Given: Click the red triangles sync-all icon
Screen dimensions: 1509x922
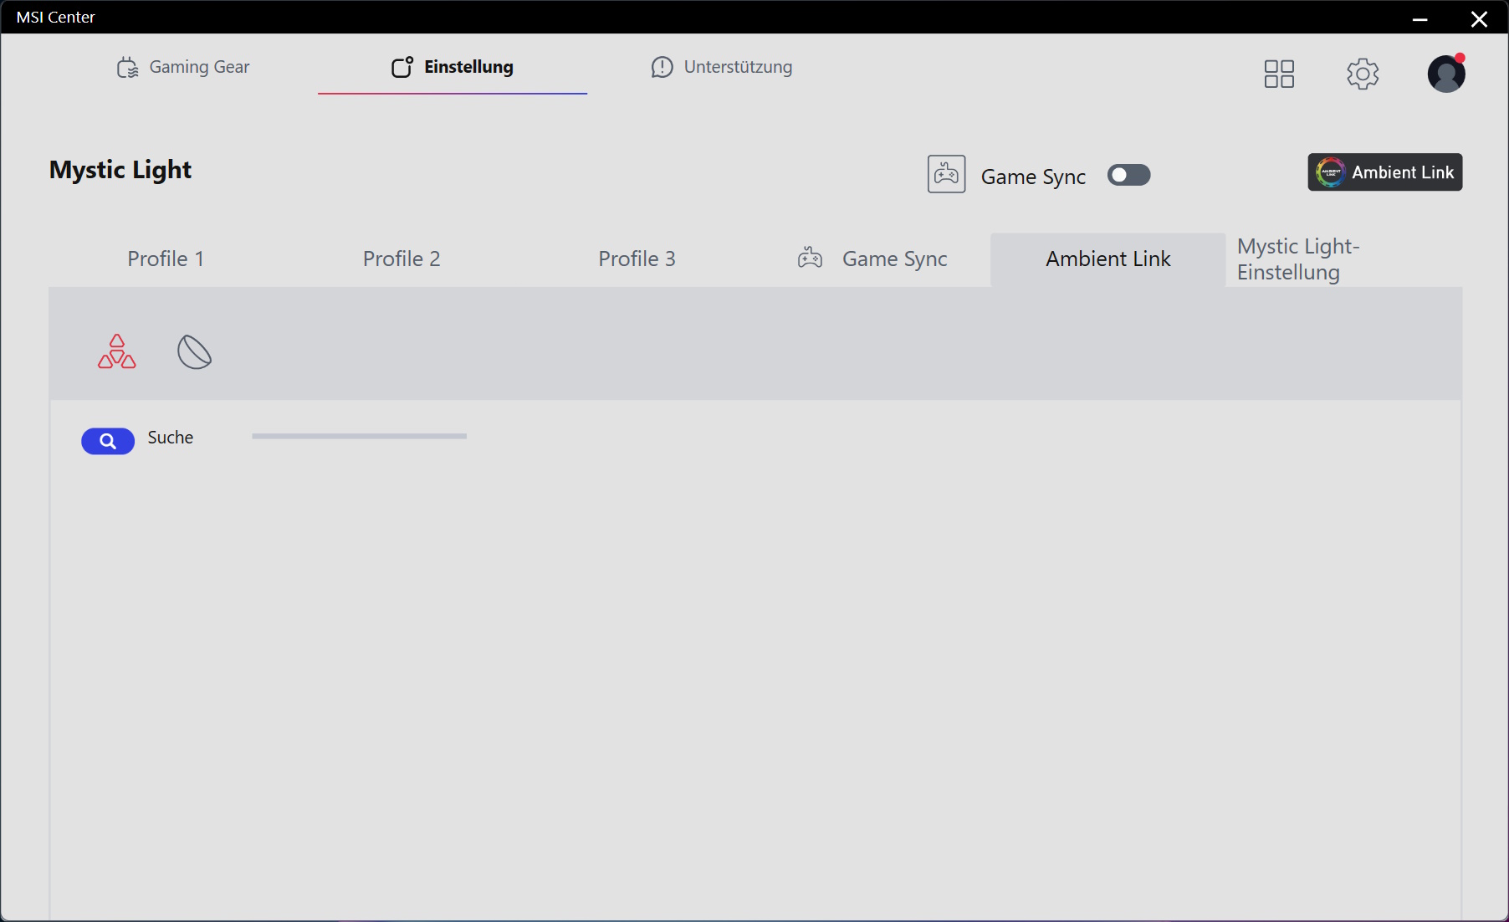Looking at the screenshot, I should (x=117, y=352).
